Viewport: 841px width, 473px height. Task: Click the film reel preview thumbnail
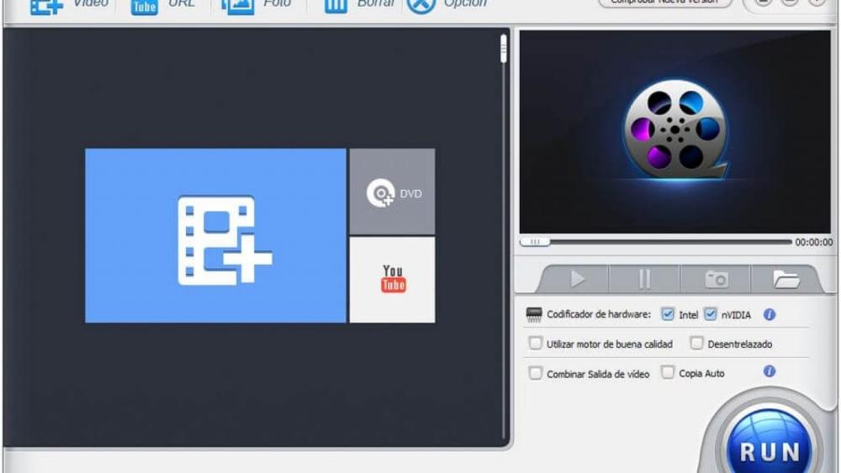pyautogui.click(x=674, y=132)
